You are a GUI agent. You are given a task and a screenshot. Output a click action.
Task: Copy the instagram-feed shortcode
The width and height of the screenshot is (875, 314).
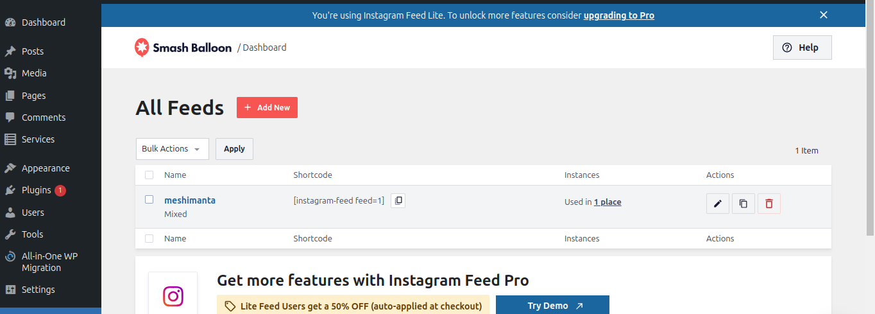(398, 201)
